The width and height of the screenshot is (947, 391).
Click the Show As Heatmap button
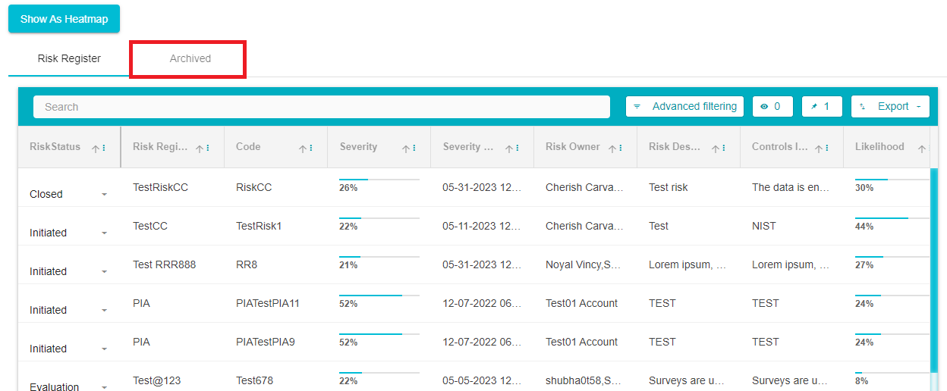pos(64,19)
